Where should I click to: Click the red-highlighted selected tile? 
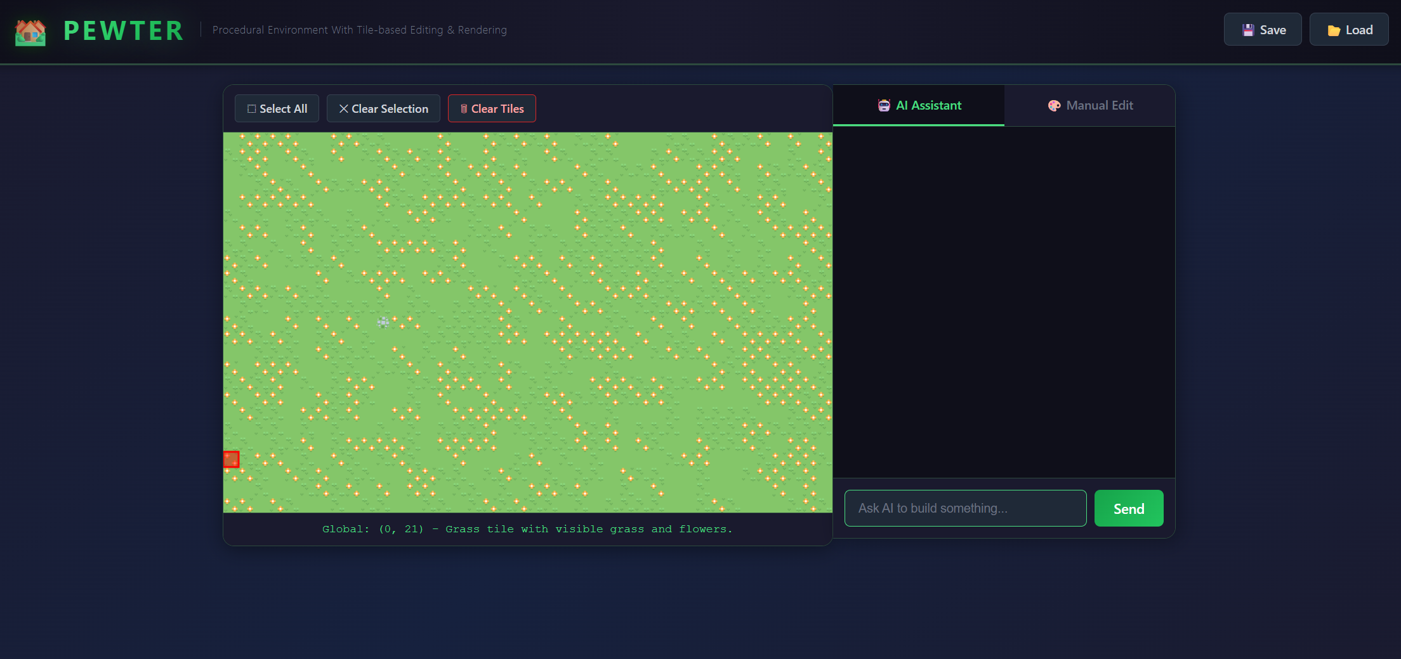click(x=231, y=459)
